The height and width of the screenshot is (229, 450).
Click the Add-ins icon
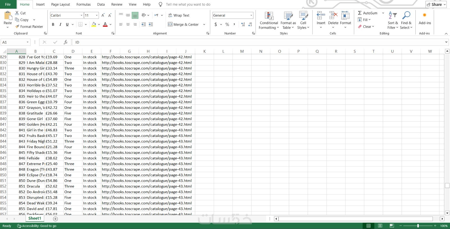(425, 15)
